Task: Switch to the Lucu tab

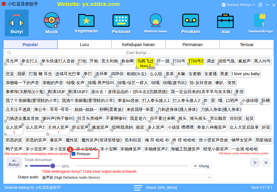Action: pos(85,45)
